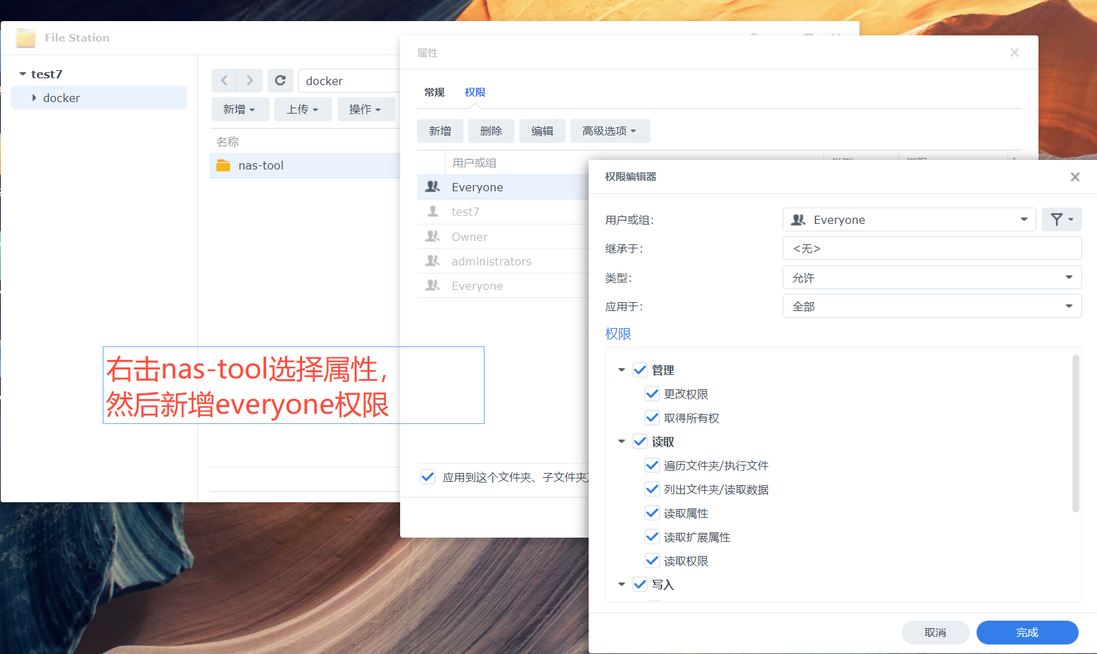Click the File Station folder icon

26,38
